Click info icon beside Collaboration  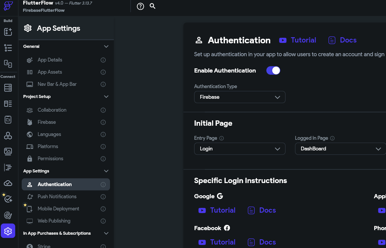pyautogui.click(x=103, y=110)
